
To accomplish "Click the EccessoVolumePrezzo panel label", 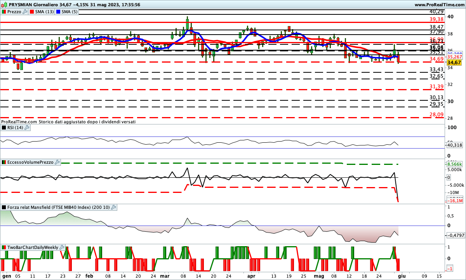I will (30, 162).
